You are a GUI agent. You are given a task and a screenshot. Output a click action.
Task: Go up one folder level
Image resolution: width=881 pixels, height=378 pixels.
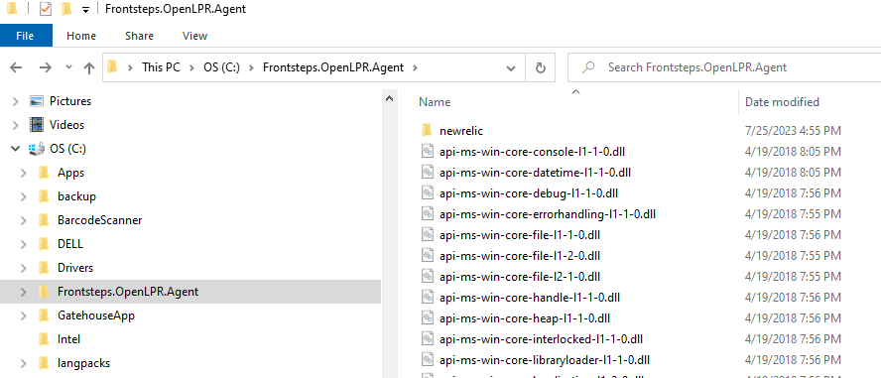tap(88, 67)
